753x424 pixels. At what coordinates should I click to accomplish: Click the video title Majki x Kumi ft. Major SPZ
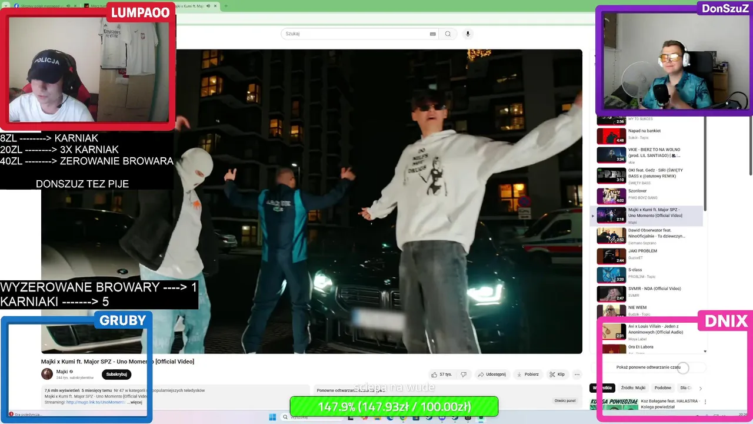click(x=118, y=362)
